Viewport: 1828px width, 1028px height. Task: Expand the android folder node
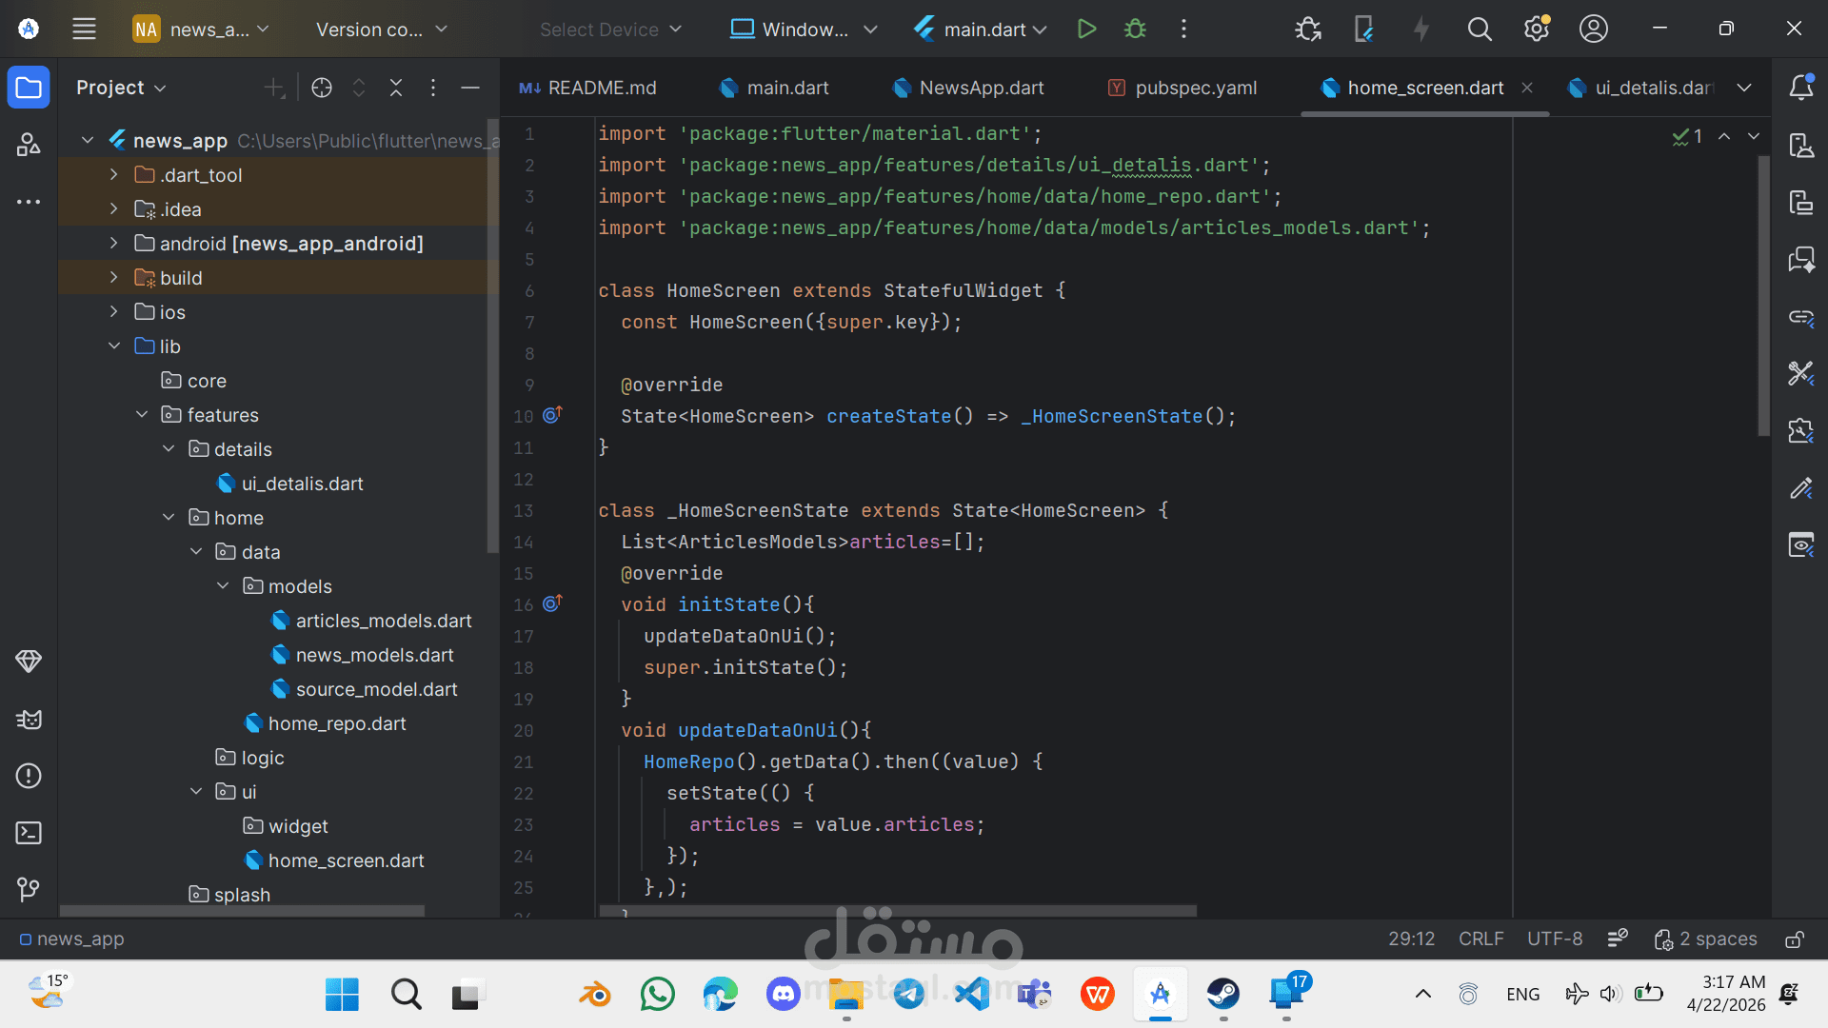[x=114, y=244]
